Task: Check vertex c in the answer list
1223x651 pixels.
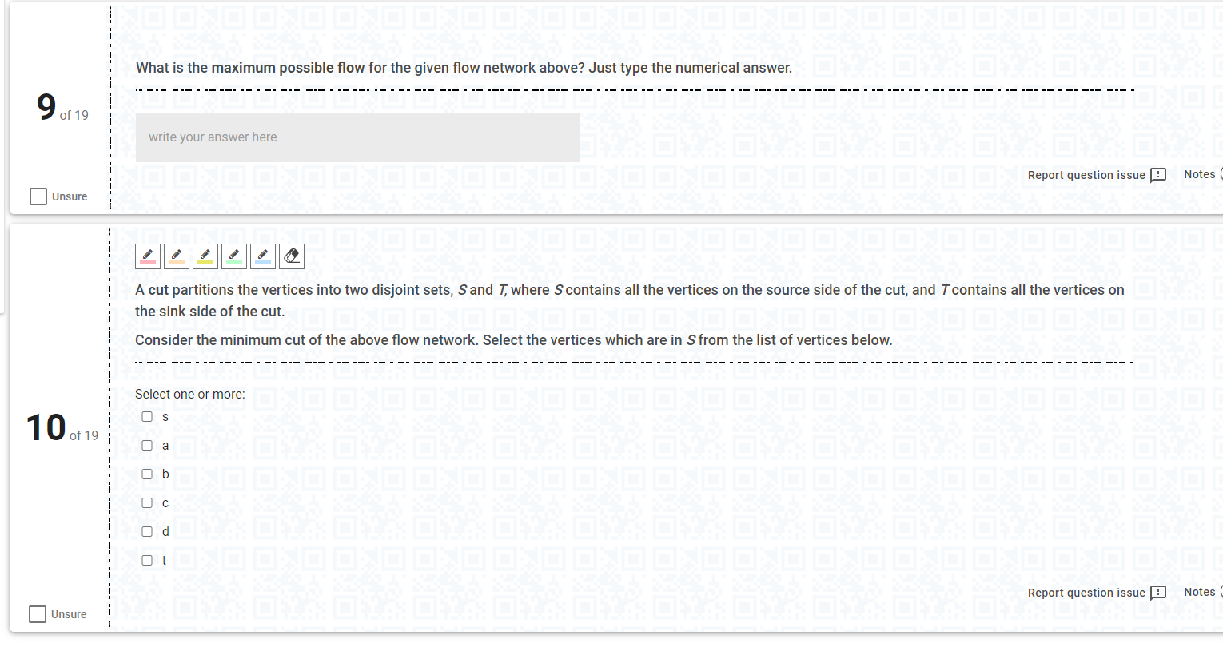Action: click(147, 502)
